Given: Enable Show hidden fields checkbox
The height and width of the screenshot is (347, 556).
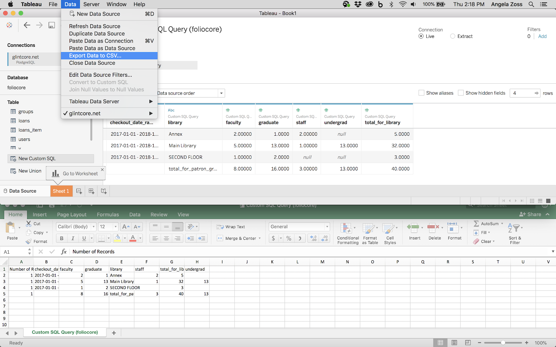Looking at the screenshot, I should 461,93.
